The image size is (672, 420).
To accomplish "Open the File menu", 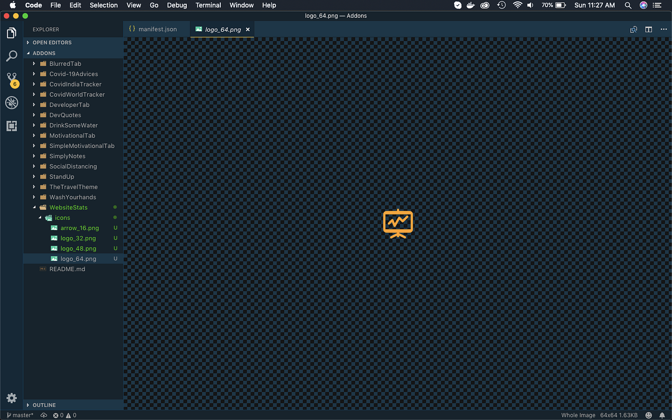I will coord(56,5).
